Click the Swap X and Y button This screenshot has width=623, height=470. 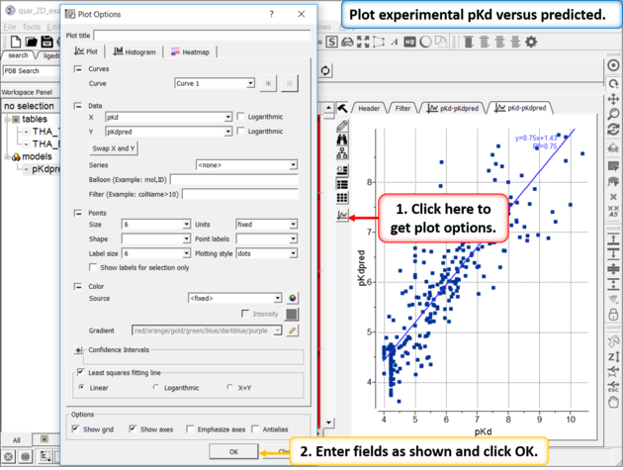click(114, 147)
